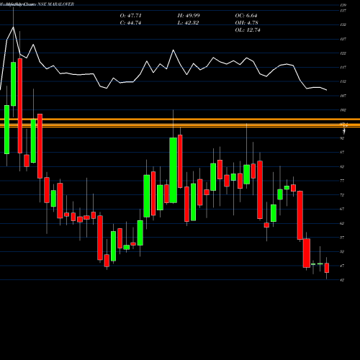The image size is (360, 360).
Task: Click the 107 price axis label
Action: pyautogui.click(x=343, y=96)
